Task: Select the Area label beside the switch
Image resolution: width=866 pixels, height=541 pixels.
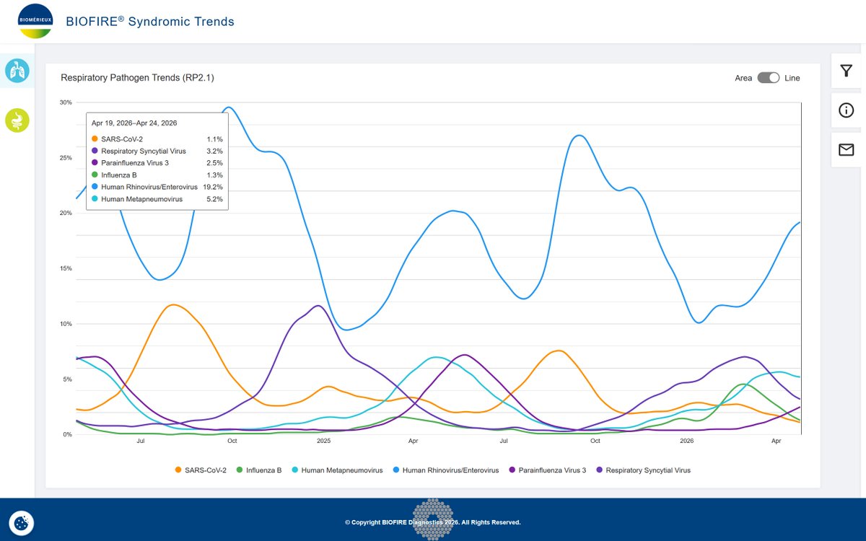Action: (x=743, y=78)
